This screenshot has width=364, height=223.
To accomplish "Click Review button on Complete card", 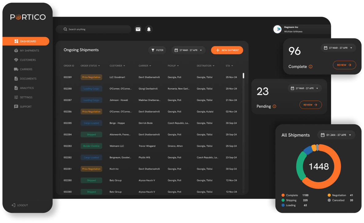I will pos(344,65).
